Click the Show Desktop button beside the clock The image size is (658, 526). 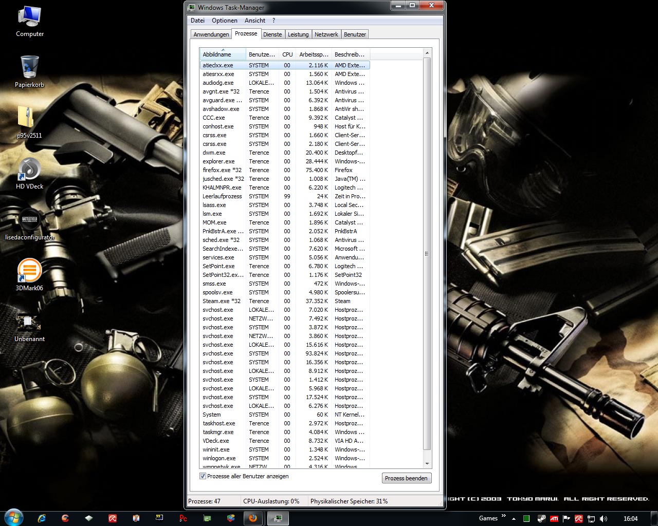coord(654,518)
